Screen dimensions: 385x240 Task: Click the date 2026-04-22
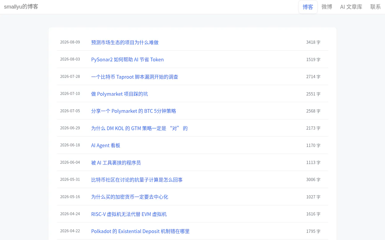(70, 231)
